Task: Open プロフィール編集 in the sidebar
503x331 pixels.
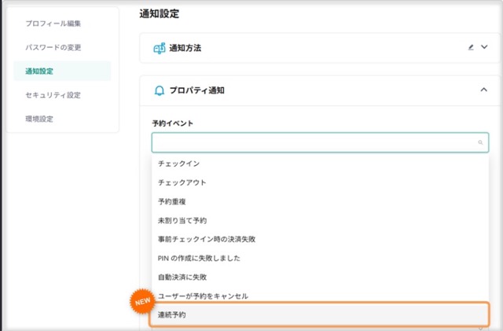Action: pyautogui.click(x=53, y=24)
